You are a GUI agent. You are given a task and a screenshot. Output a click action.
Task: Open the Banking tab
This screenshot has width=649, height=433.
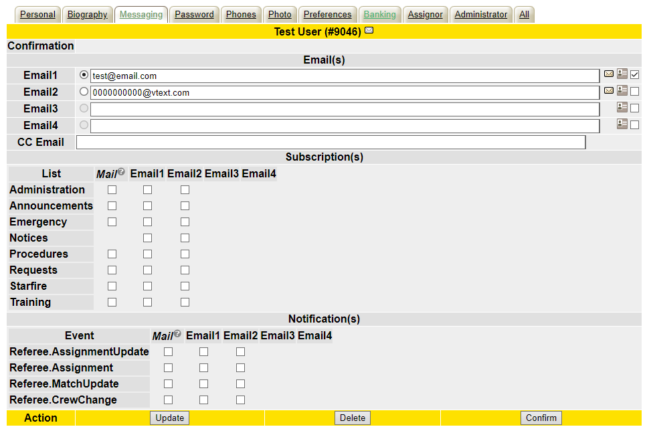click(x=379, y=14)
